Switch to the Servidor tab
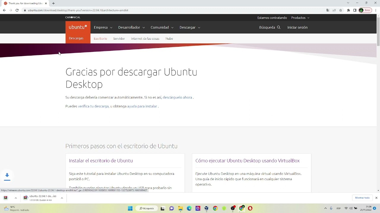The image size is (380, 213). click(119, 38)
